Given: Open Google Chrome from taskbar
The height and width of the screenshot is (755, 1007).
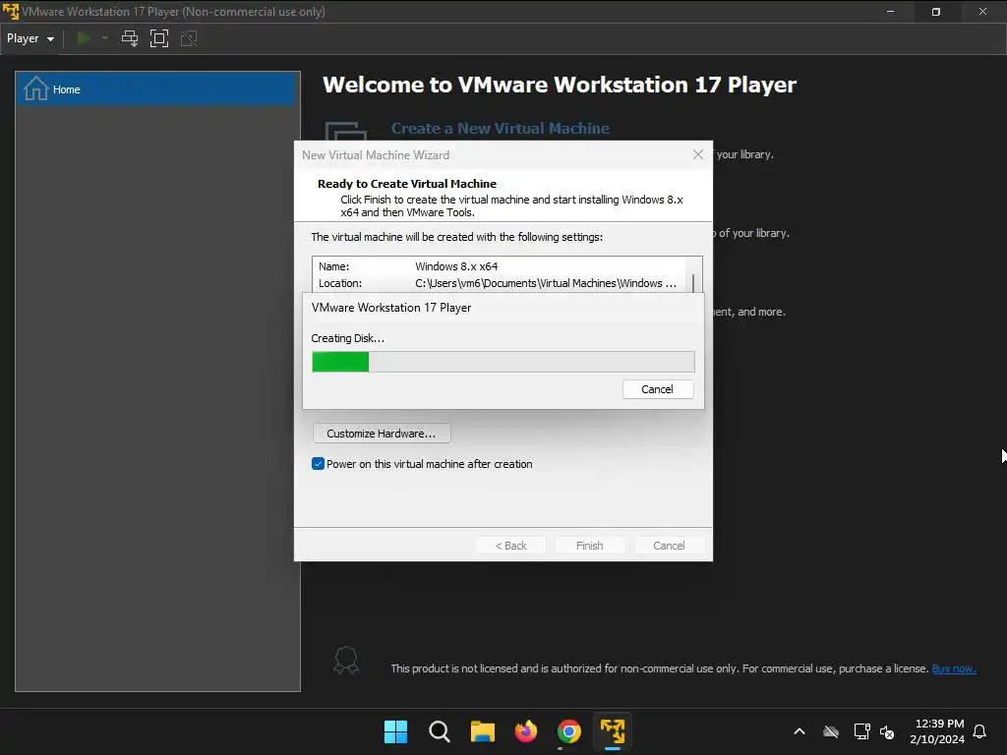Looking at the screenshot, I should [569, 731].
